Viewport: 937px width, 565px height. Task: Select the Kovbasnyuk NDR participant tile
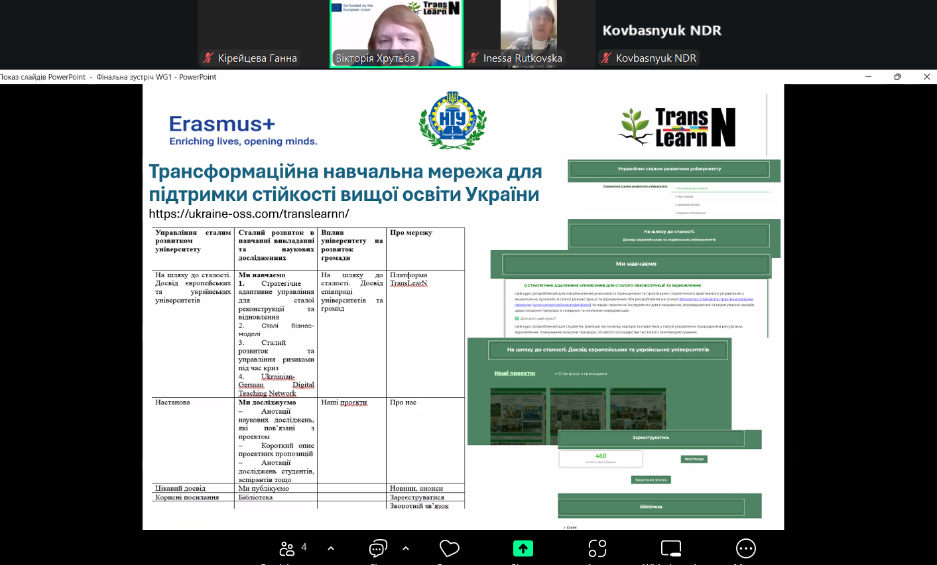pyautogui.click(x=661, y=31)
